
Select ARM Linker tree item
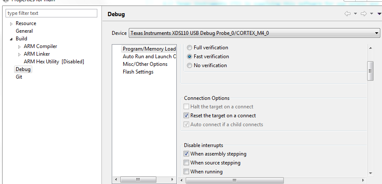(x=37, y=54)
